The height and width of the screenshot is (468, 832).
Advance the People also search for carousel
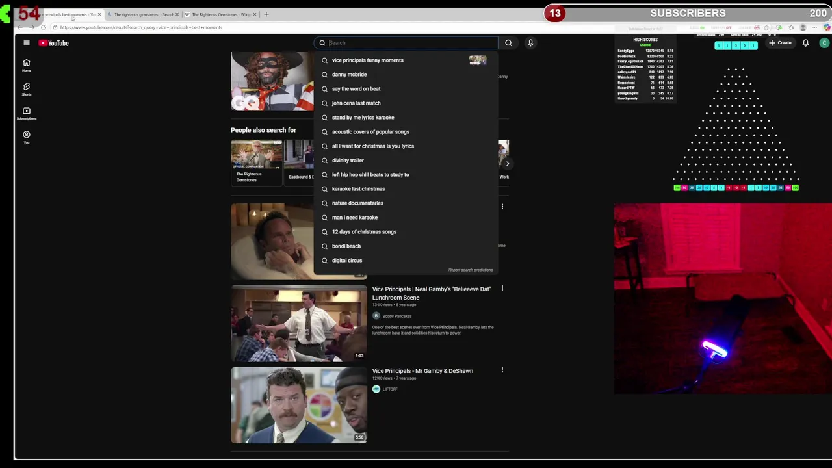pos(507,164)
